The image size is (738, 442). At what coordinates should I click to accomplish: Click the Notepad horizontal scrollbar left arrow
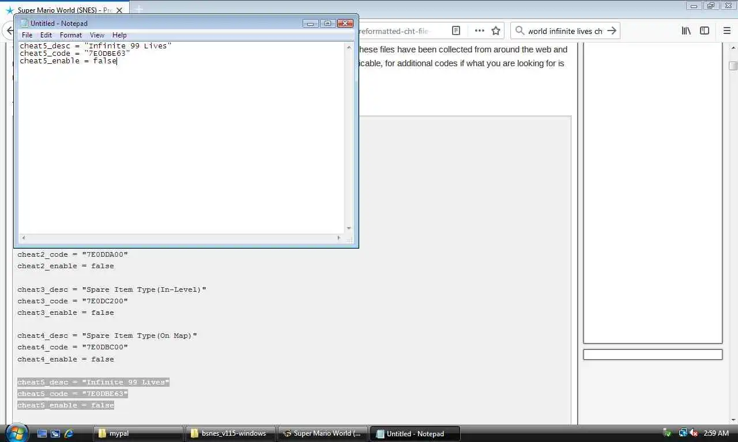point(24,238)
